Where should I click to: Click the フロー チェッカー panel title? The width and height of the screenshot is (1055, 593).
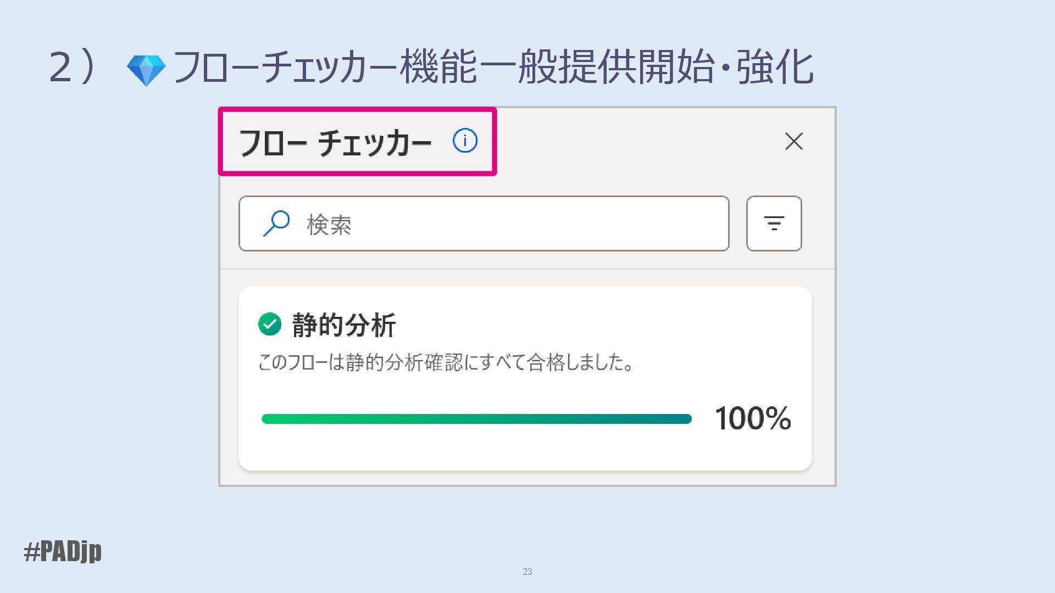[335, 143]
